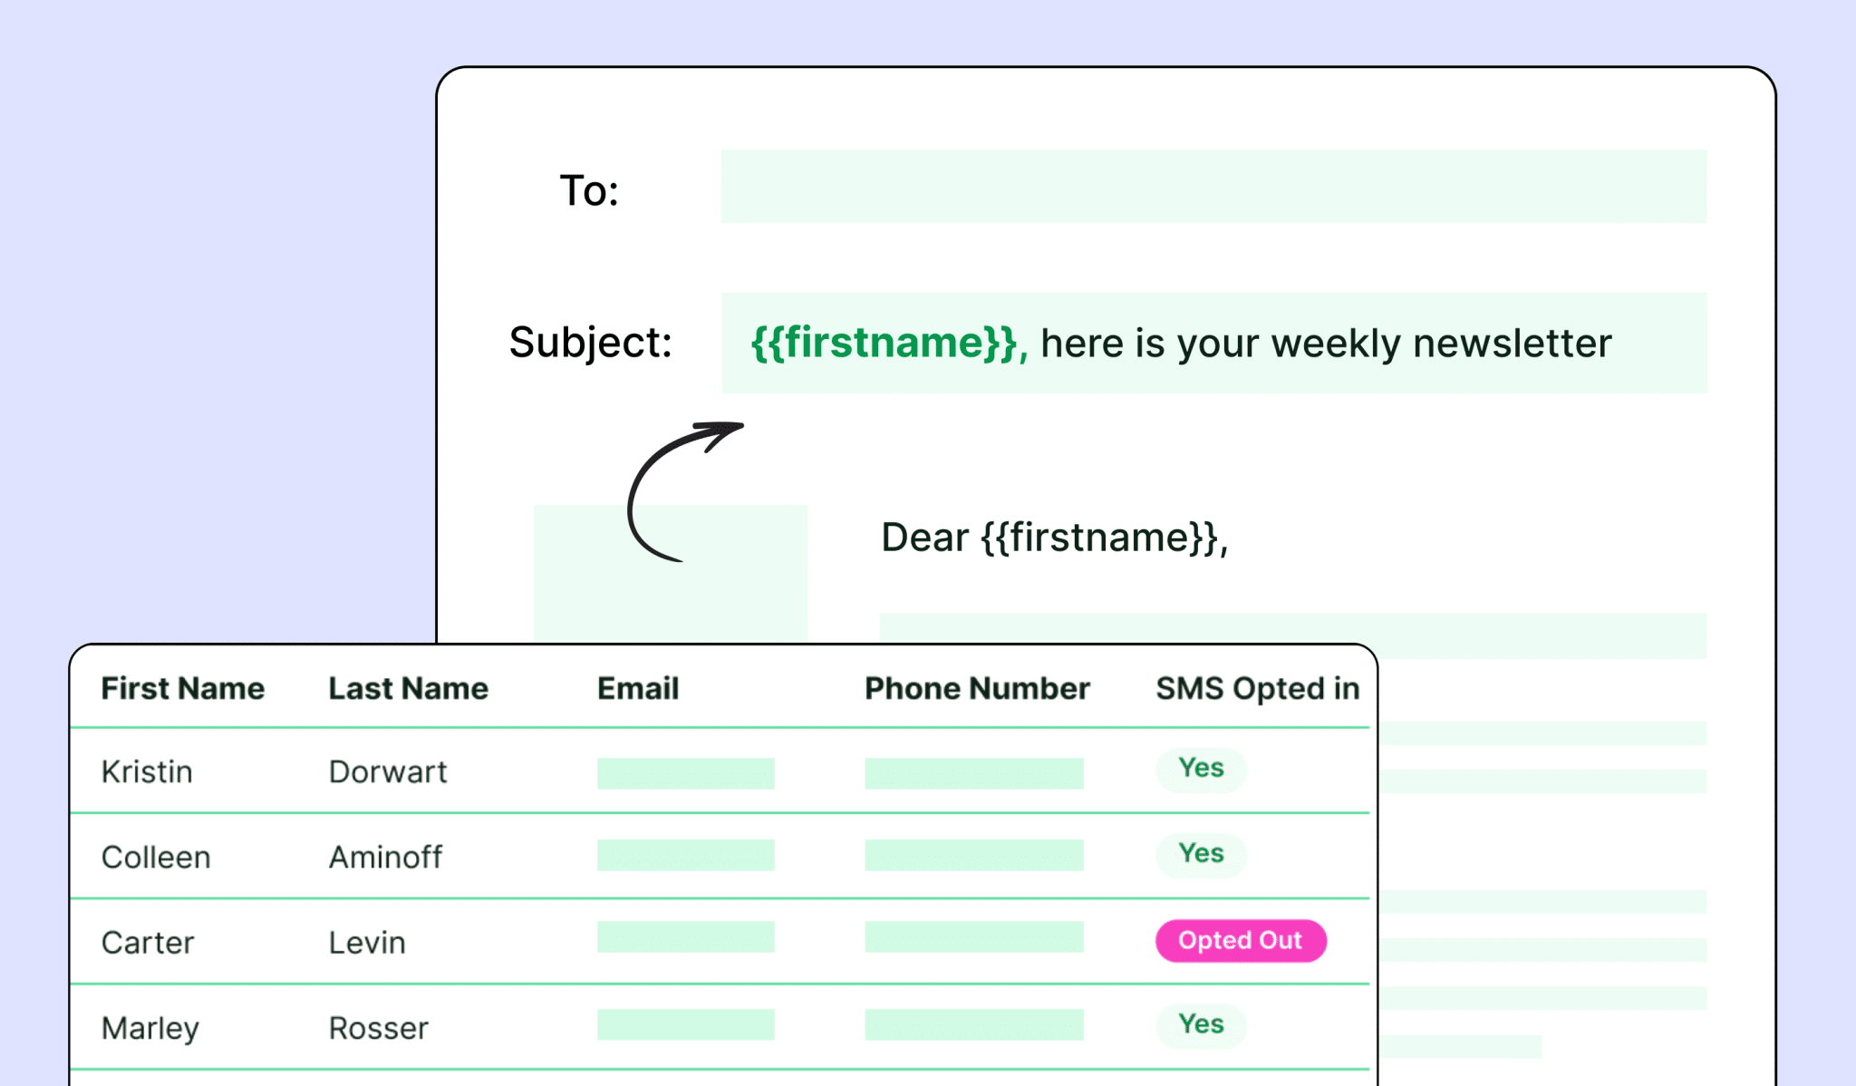Image resolution: width=1856 pixels, height=1086 pixels.
Task: Select the Levin last name cell
Action: point(367,943)
